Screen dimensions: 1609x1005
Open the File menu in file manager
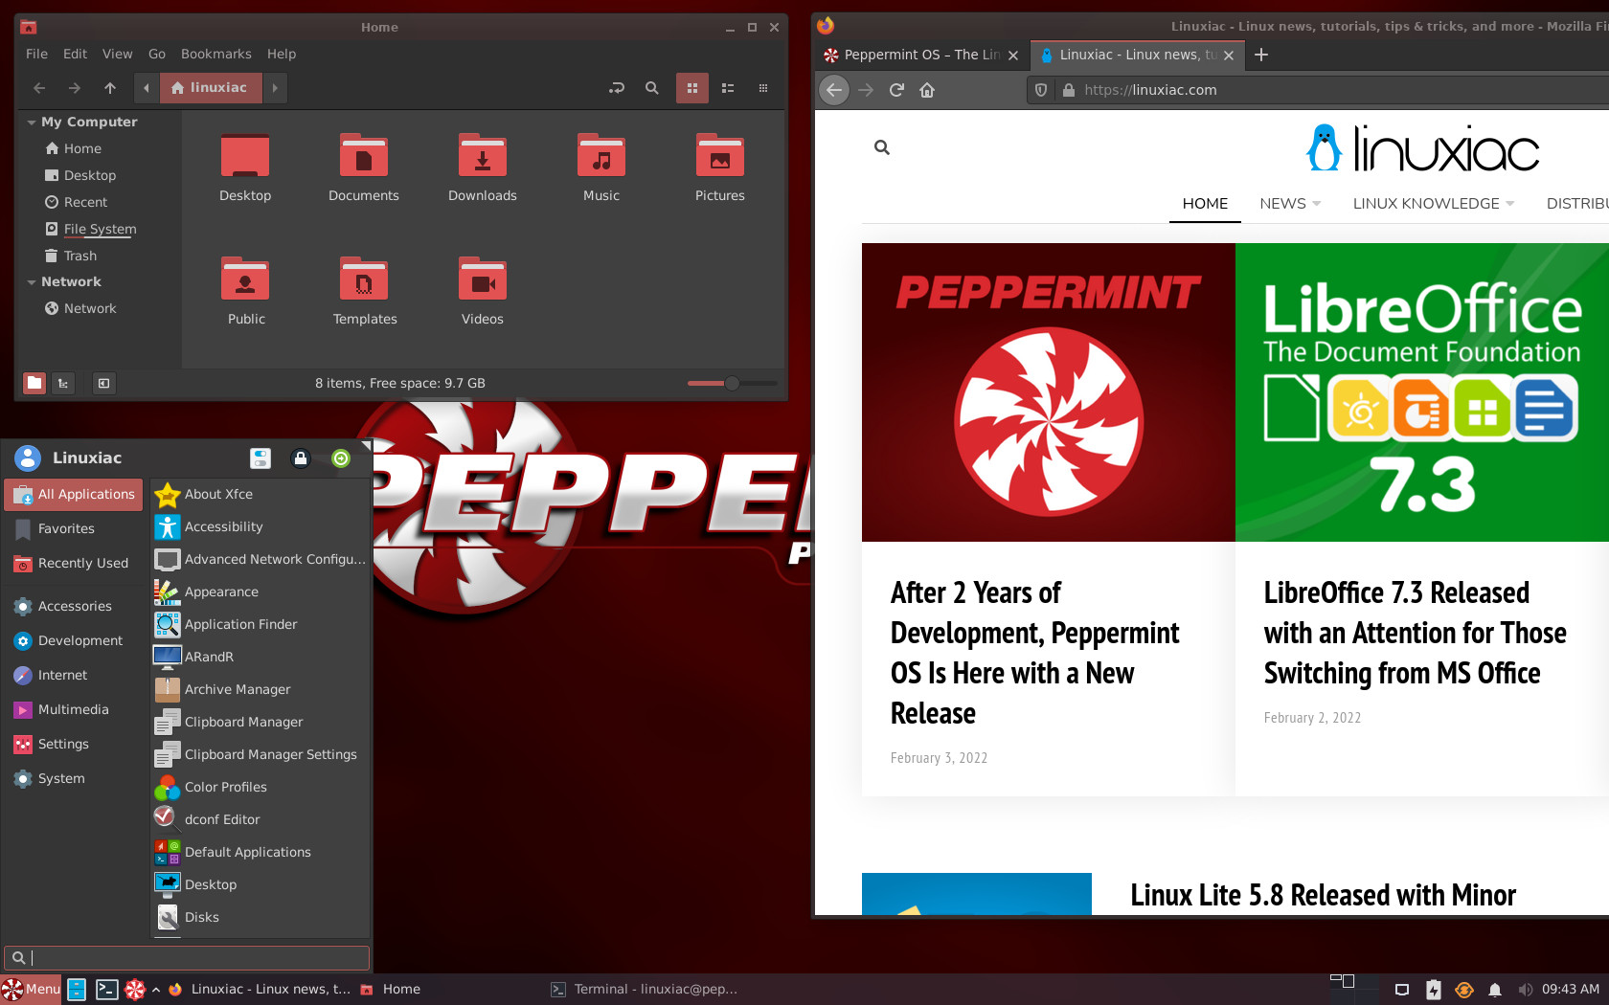[x=36, y=54]
